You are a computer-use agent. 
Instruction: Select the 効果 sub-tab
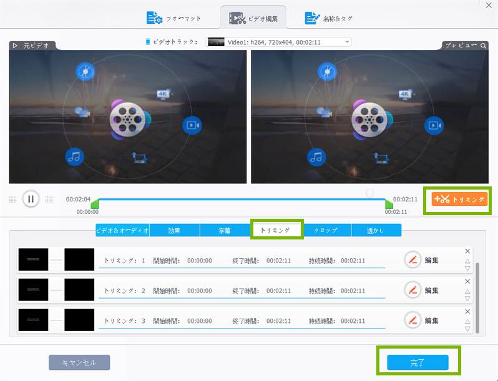click(x=174, y=230)
